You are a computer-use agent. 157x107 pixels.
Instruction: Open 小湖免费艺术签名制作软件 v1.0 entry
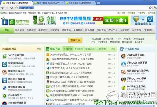point(72,59)
